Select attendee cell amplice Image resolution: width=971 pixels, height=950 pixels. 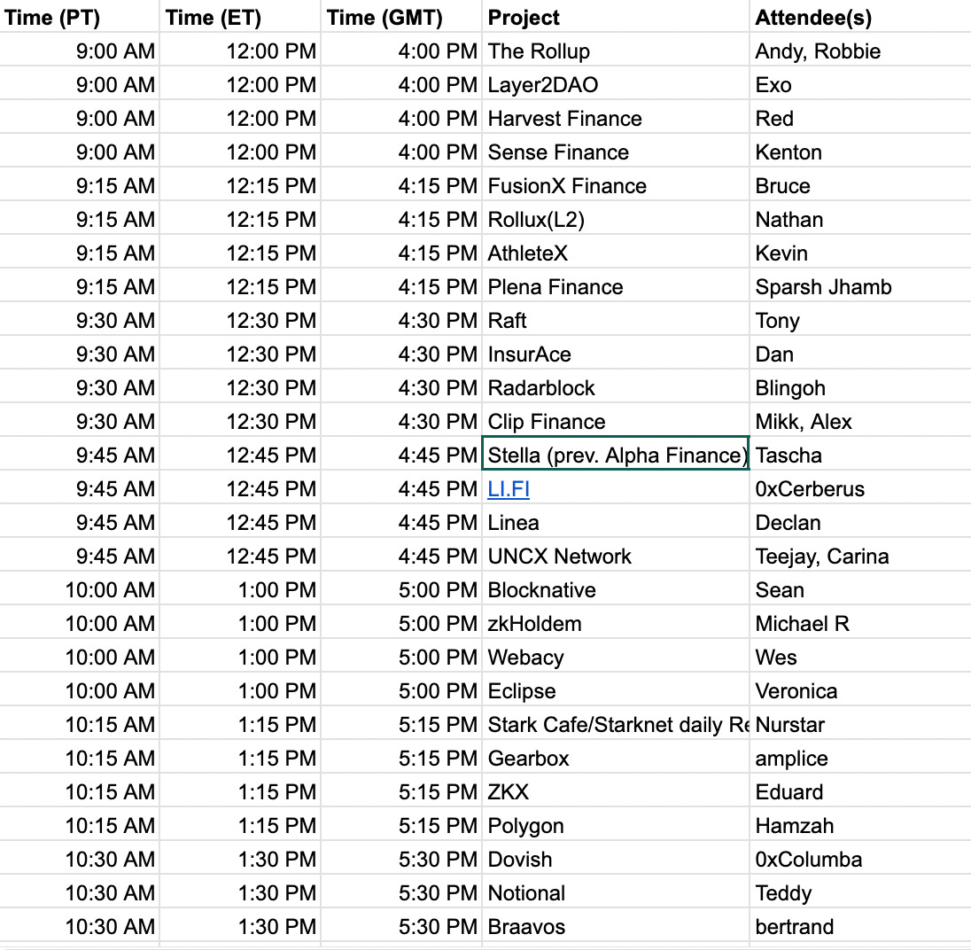click(861, 758)
